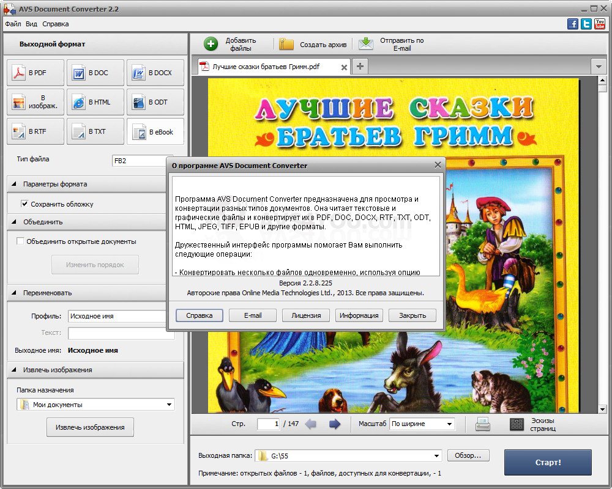Click the green Add Files plus icon
Viewport: 612px width, 489px height.
coord(211,44)
